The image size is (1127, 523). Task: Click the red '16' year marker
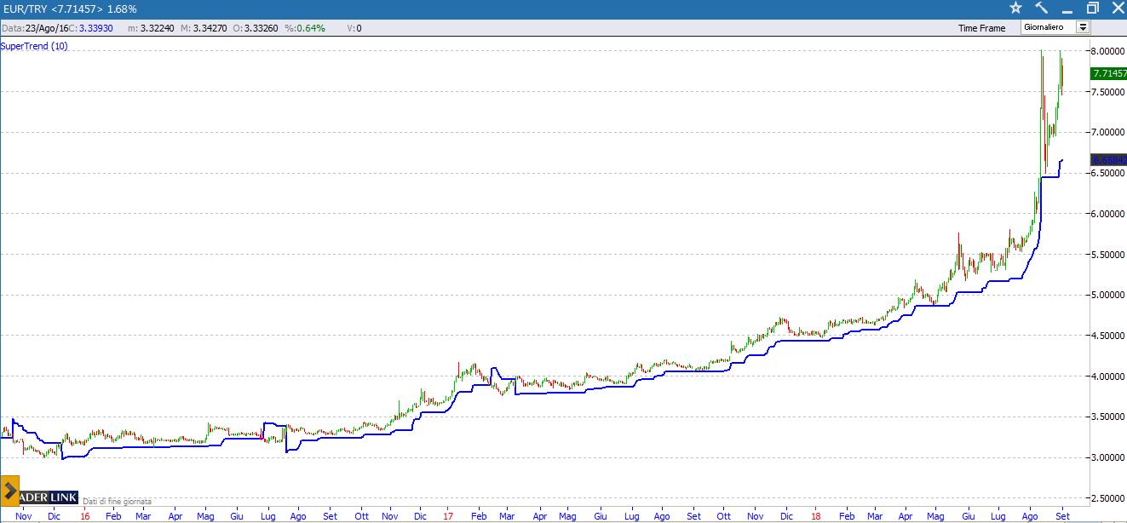(84, 516)
